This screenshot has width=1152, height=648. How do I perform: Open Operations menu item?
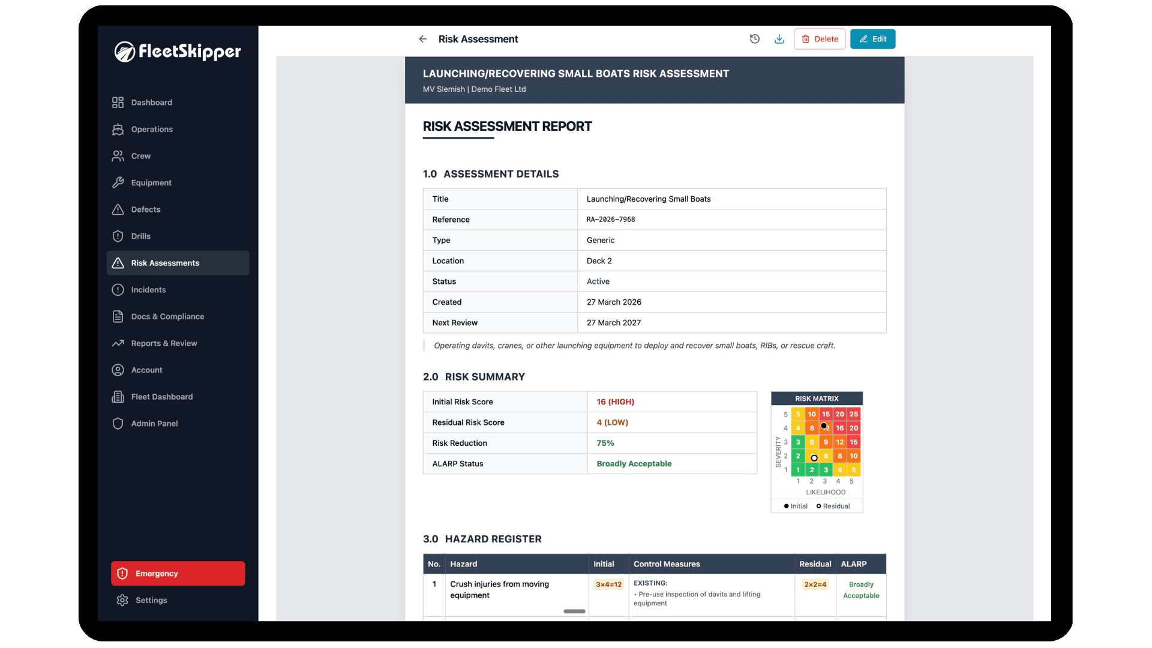point(178,129)
